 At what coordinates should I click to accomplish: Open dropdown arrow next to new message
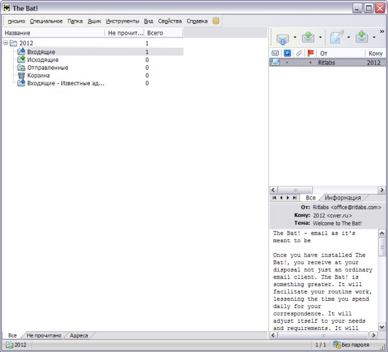click(349, 38)
